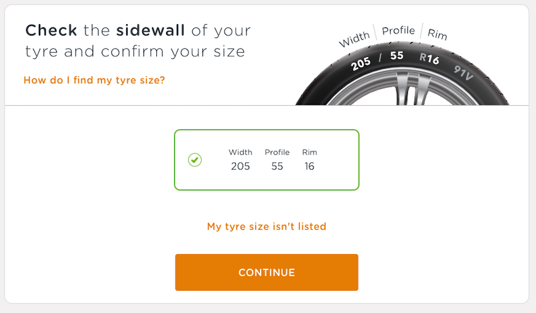Screen dimensions: 536x313
Task: Click the R16 marking on the tyre
Action: [x=429, y=58]
